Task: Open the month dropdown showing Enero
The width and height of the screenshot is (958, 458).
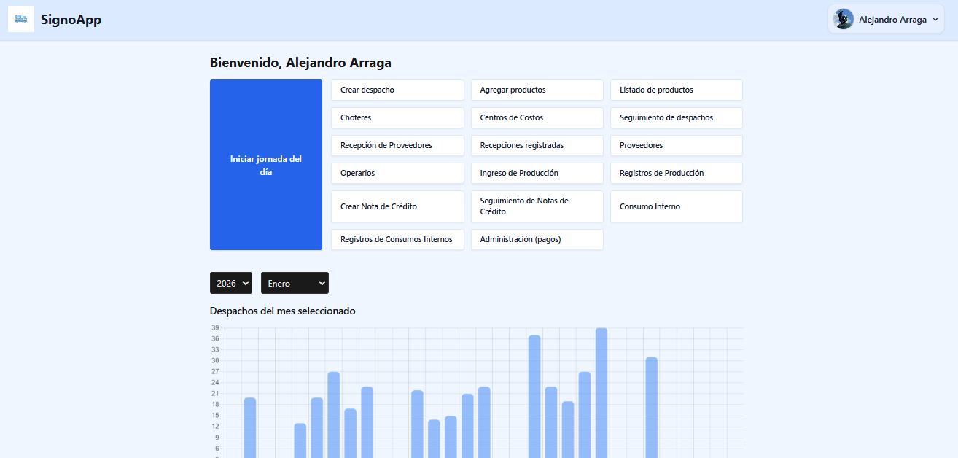Action: click(295, 283)
